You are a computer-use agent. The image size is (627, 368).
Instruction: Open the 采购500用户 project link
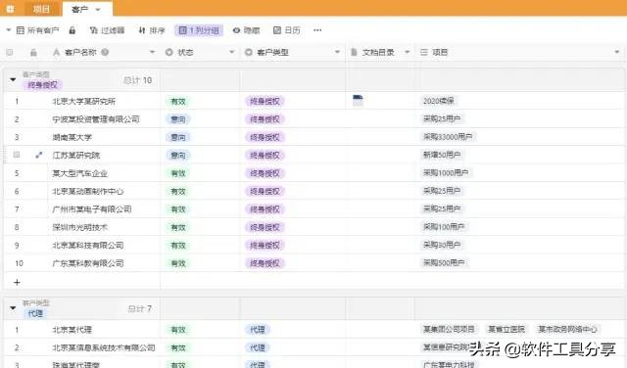444,262
